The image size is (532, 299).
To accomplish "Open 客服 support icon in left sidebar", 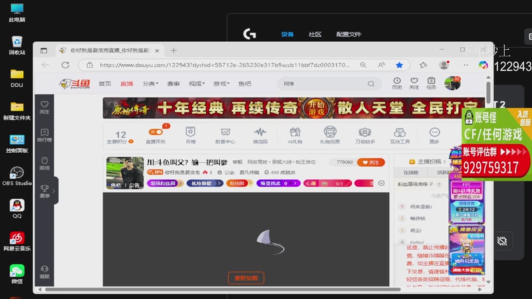I will click(45, 272).
